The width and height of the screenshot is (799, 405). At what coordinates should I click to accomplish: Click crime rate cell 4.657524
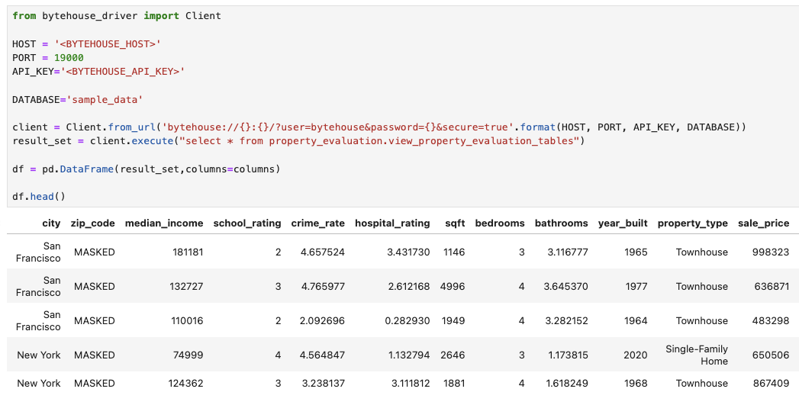click(x=323, y=252)
